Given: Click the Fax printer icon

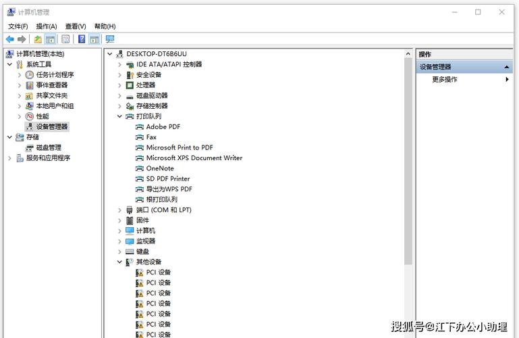Looking at the screenshot, I should pos(139,137).
